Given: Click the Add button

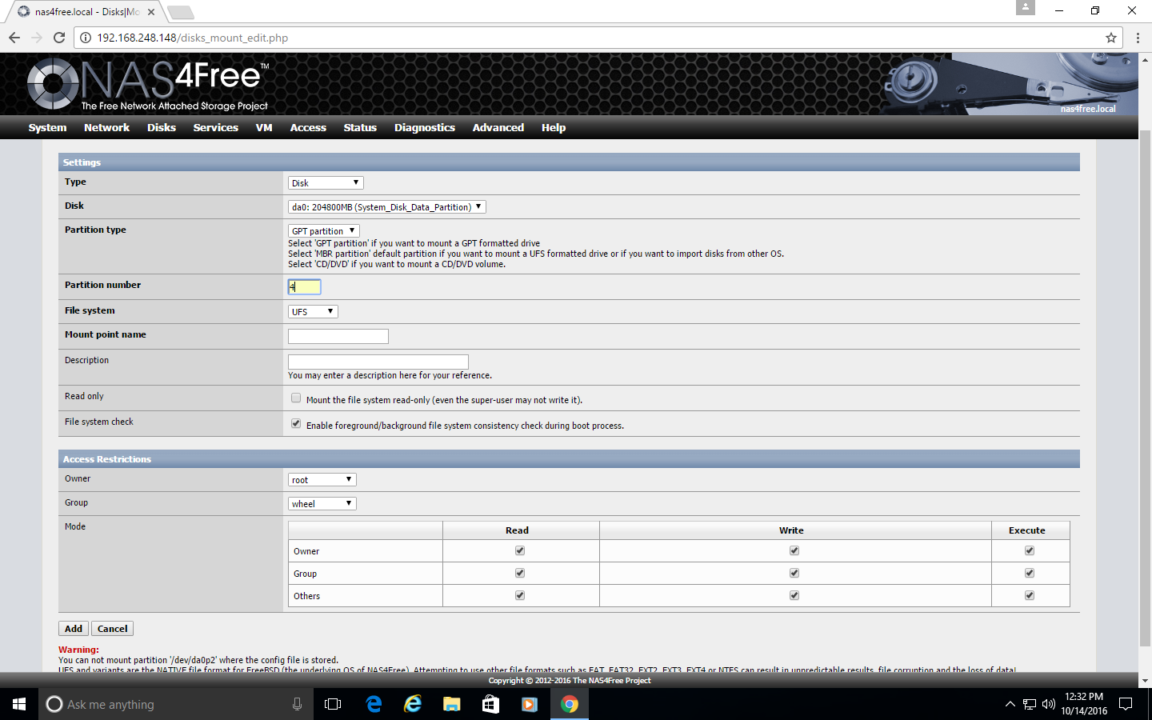Looking at the screenshot, I should pos(74,629).
